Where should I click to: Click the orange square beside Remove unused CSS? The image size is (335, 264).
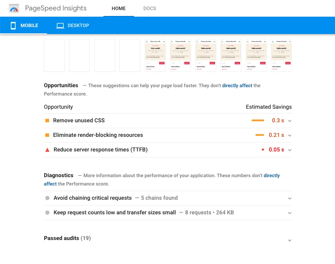click(47, 121)
